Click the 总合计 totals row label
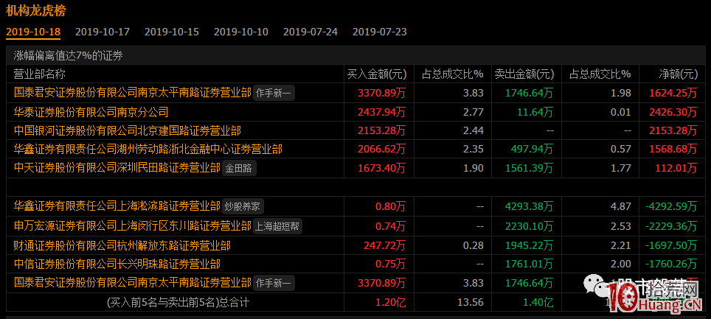This screenshot has width=711, height=319. tap(178, 302)
